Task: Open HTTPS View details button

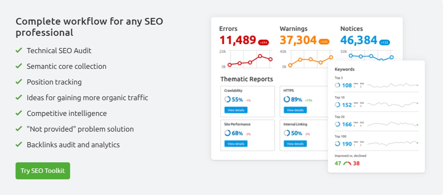Action: (295, 110)
